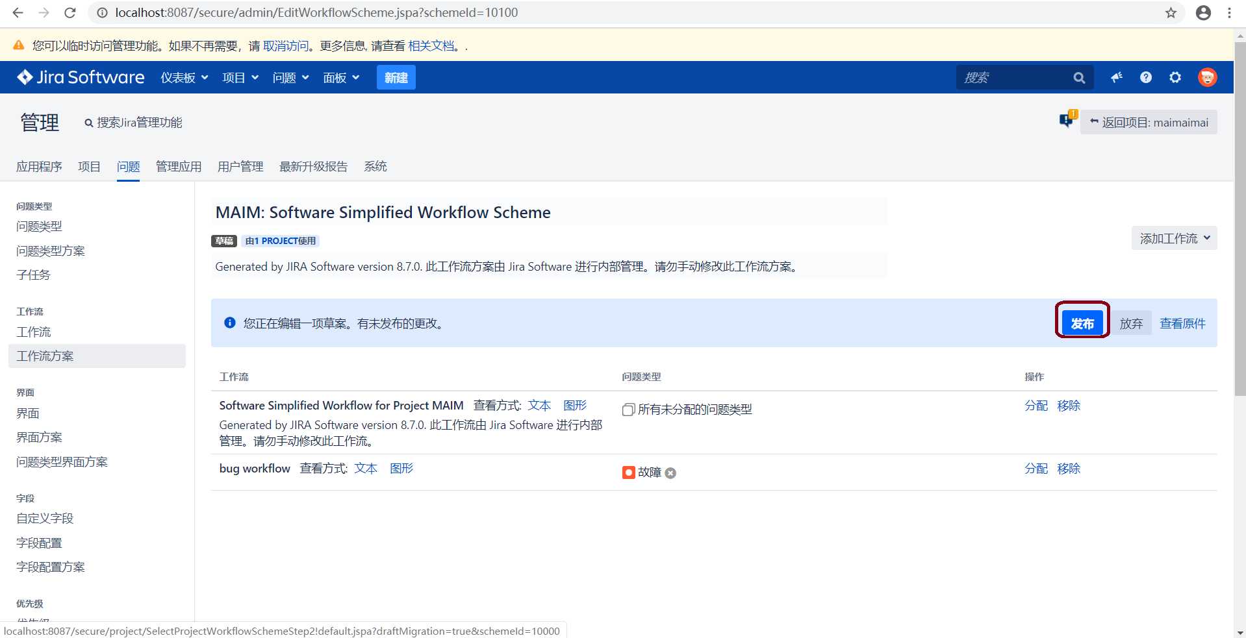Click the 故障 bug issue type icon
Image resolution: width=1246 pixels, height=638 pixels.
[x=628, y=472]
